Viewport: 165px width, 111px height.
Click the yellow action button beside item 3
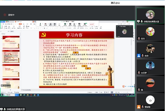[76, 52]
